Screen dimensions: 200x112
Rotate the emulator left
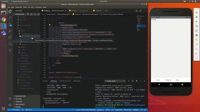pos(197,26)
